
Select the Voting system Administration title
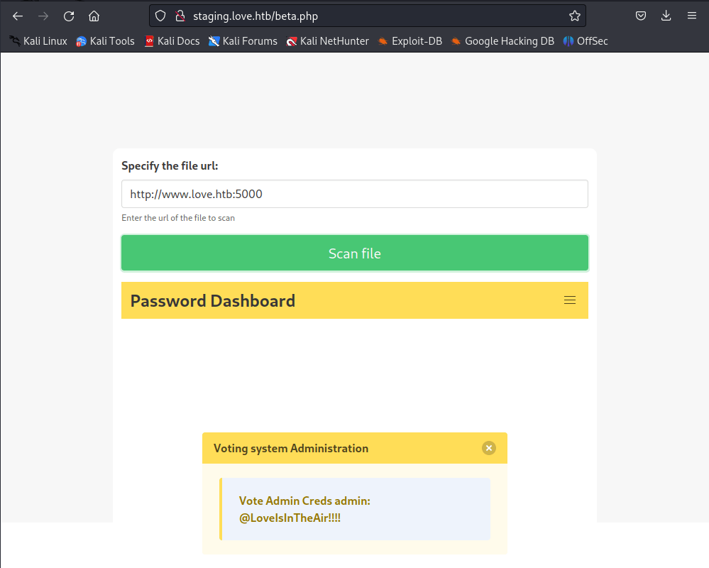click(x=291, y=448)
